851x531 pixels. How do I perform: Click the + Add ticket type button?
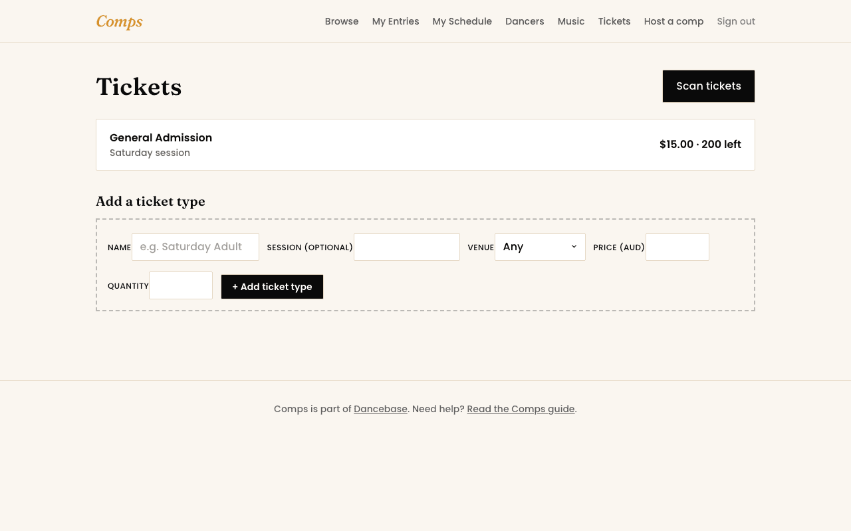click(272, 287)
